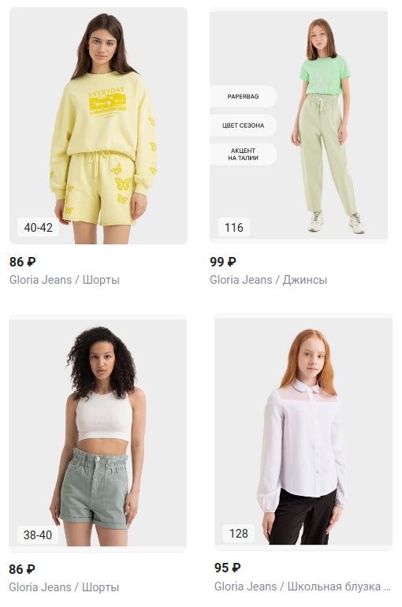The width and height of the screenshot is (402, 607).
Task: Open the sage green paperbag shorts photo
Action: click(x=98, y=434)
